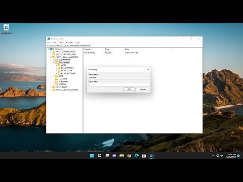Select the HKEY_CURRENT_CONFIG key label
243x182 pixels.
pyautogui.click(x=67, y=89)
